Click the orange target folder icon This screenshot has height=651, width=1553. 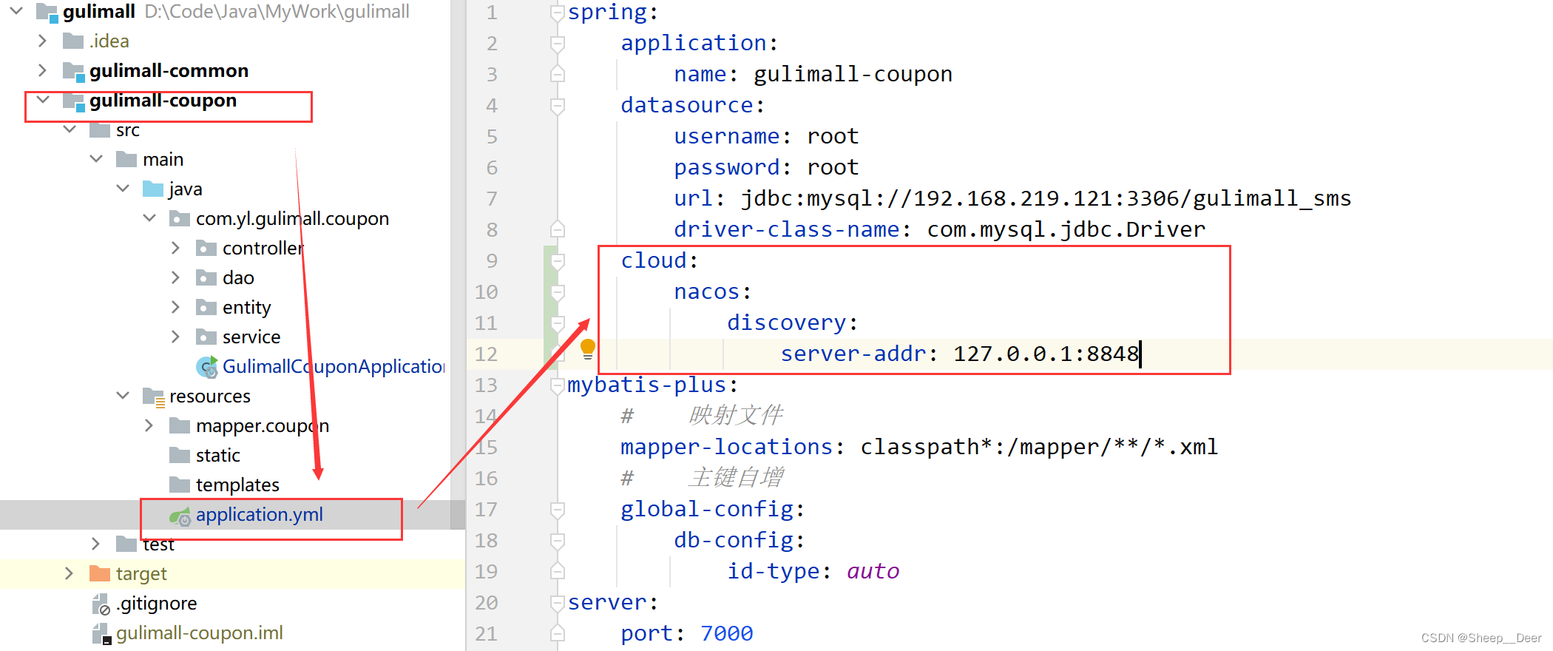pos(100,573)
